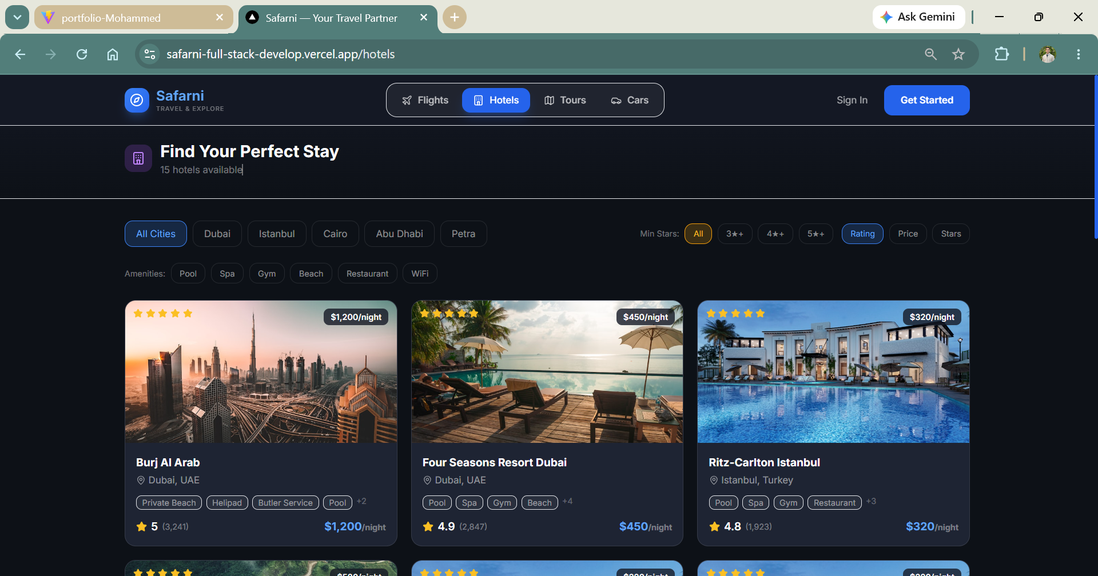Viewport: 1098px width, 576px height.
Task: Toggle the Pool amenity filter
Action: [x=188, y=274]
